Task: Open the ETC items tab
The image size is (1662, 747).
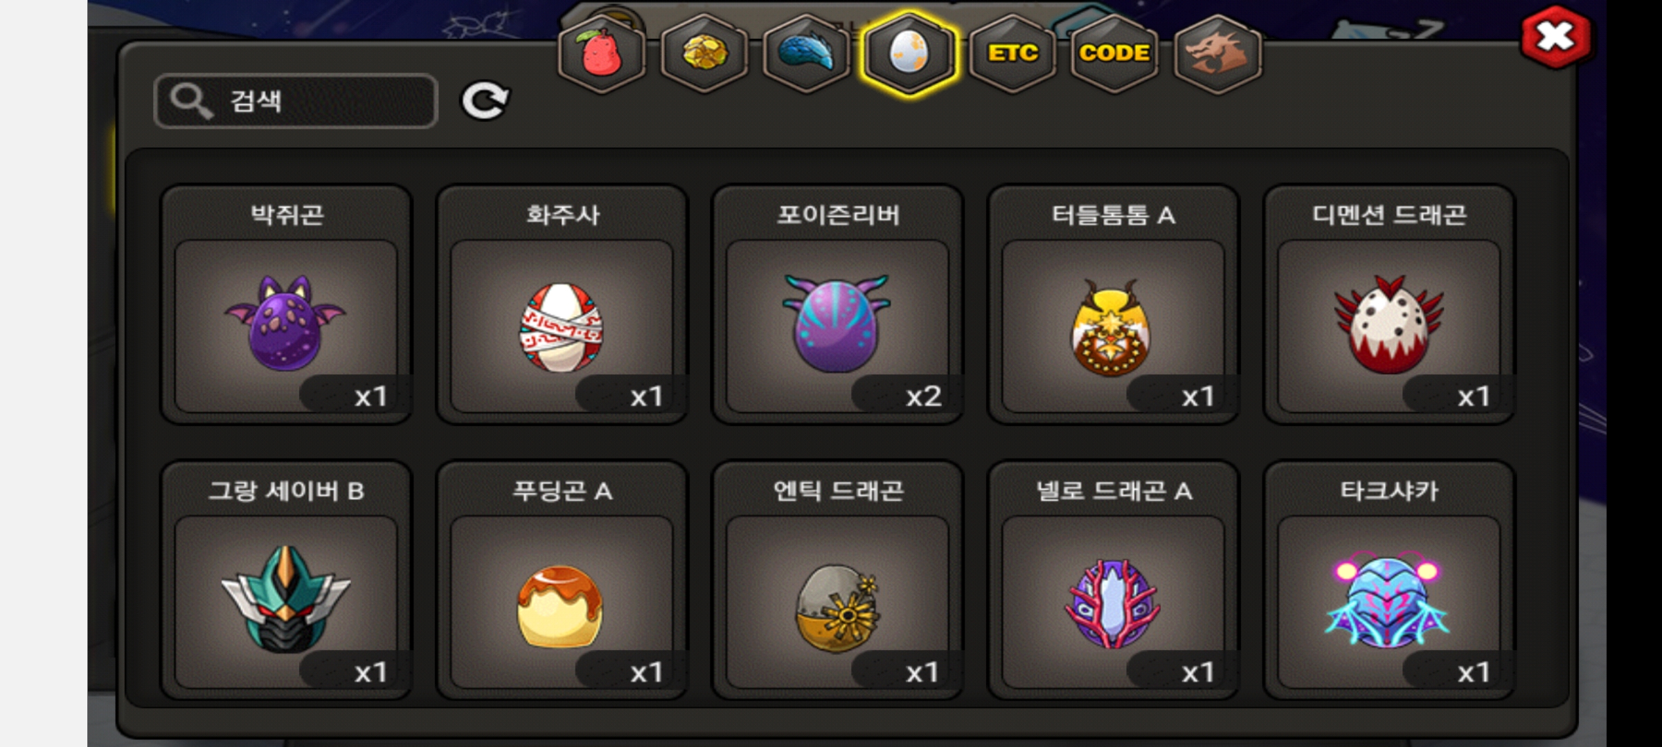Action: click(1012, 53)
